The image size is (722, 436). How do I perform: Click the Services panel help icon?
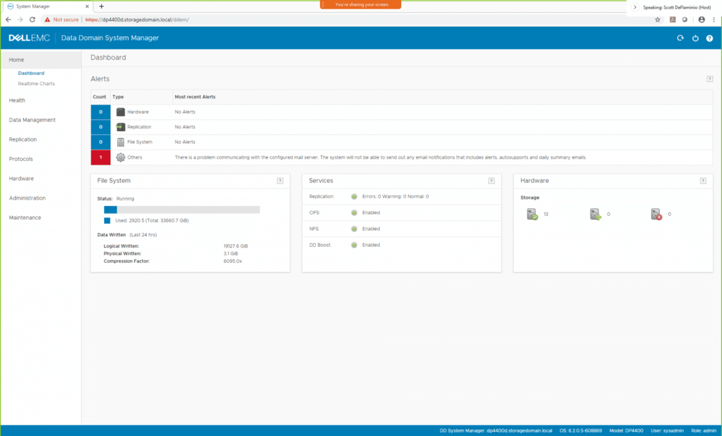click(491, 181)
